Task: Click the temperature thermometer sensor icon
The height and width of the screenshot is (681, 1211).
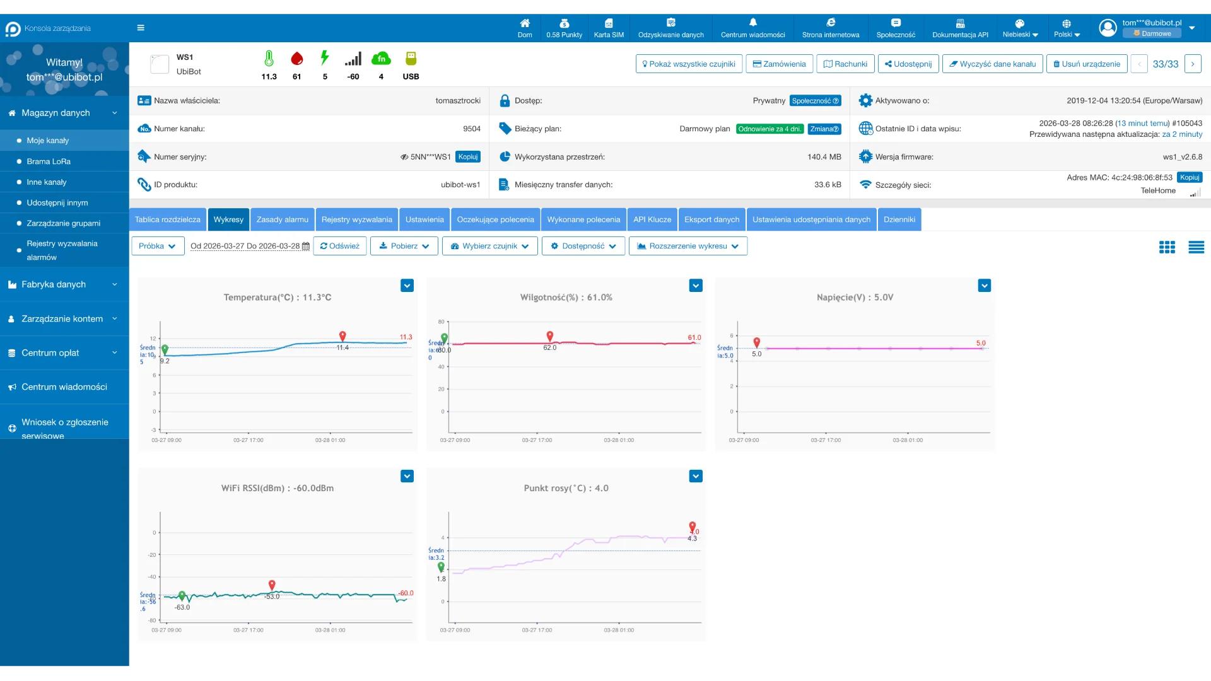Action: [269, 59]
